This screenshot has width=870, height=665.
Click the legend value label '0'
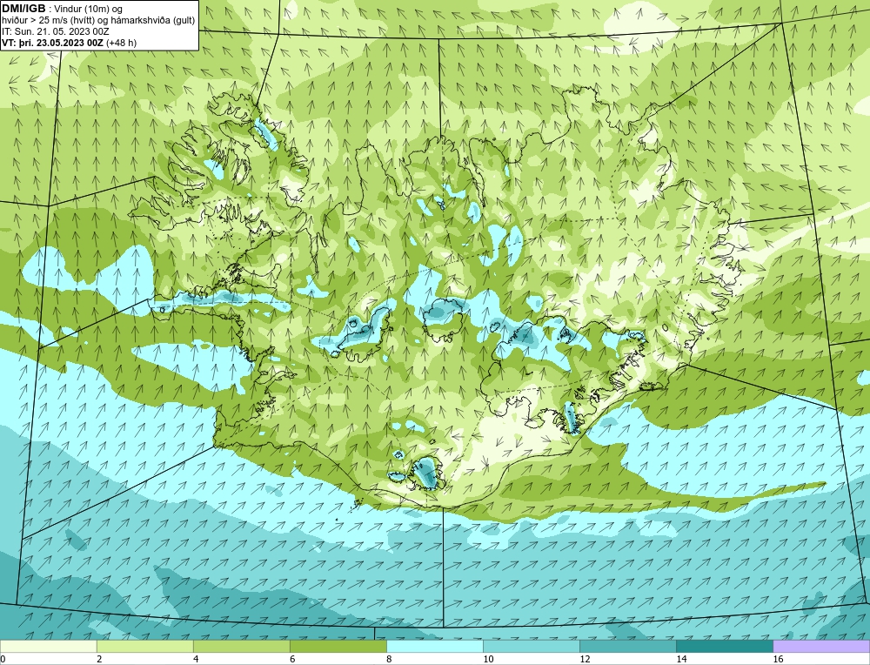(3, 659)
